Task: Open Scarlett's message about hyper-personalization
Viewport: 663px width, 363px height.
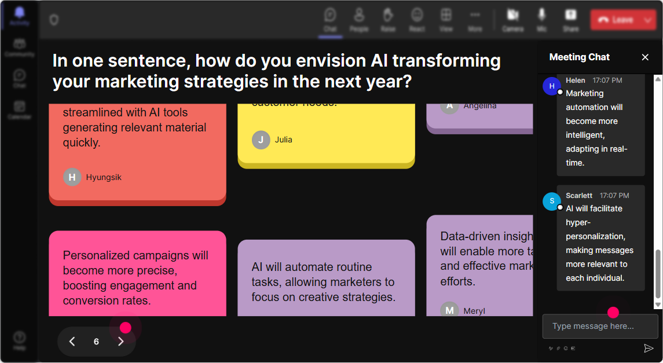Action: click(x=600, y=238)
